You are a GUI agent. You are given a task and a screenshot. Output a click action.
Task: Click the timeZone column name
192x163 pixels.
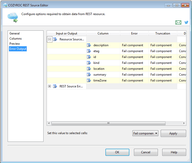100,80
